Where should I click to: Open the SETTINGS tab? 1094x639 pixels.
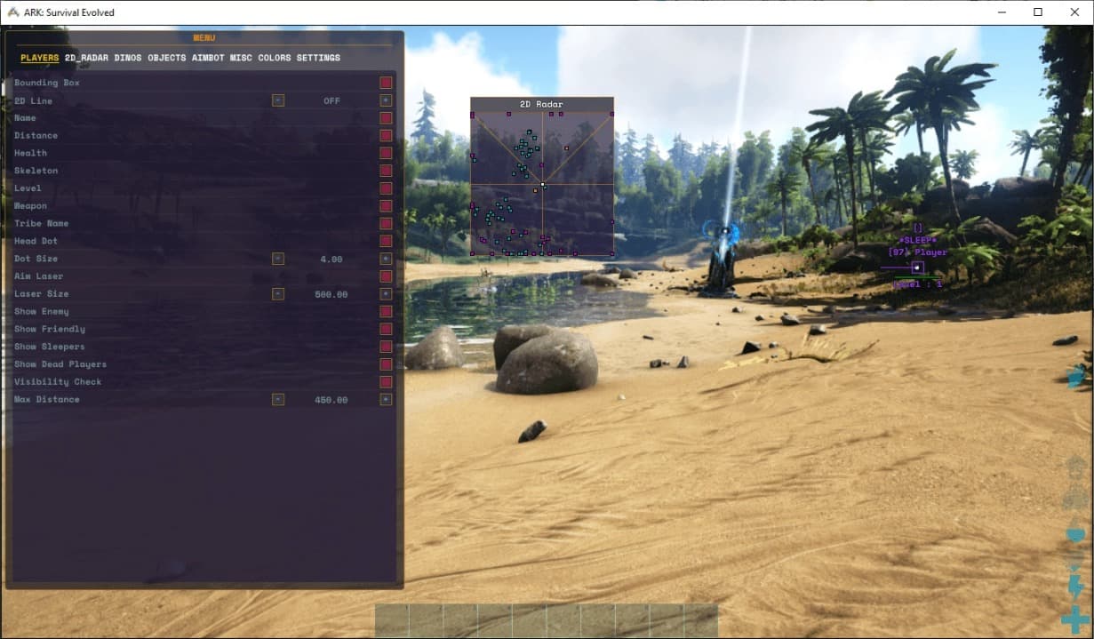[318, 59]
